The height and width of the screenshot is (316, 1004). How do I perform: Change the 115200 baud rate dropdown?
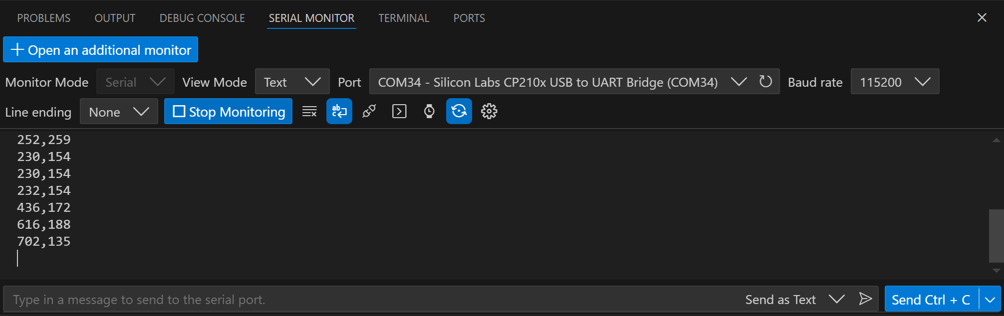click(895, 81)
